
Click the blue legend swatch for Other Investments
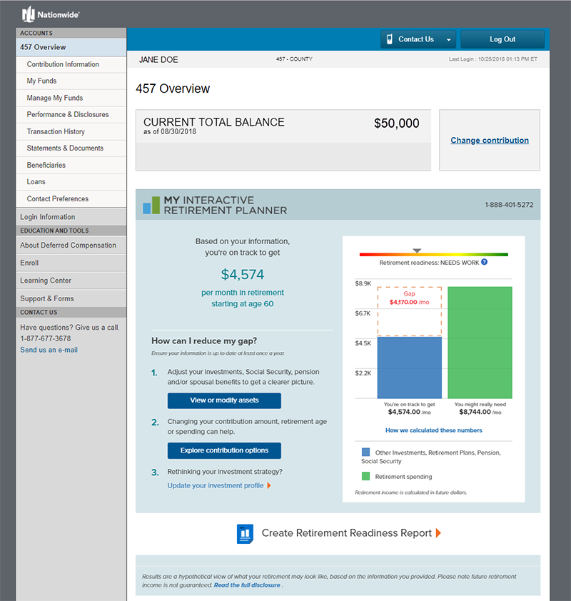point(365,452)
